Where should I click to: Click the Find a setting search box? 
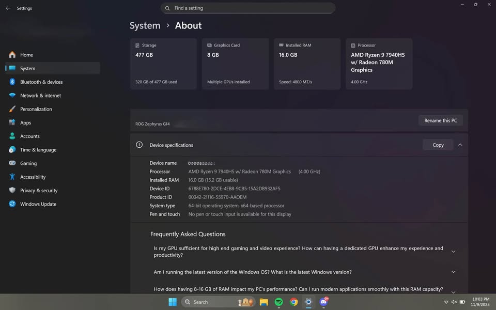(248, 8)
